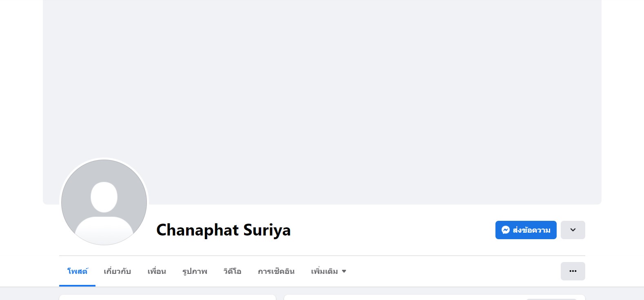Image resolution: width=644 pixels, height=300 pixels.
Task: Open the default profile picture avatar
Action: (x=104, y=202)
